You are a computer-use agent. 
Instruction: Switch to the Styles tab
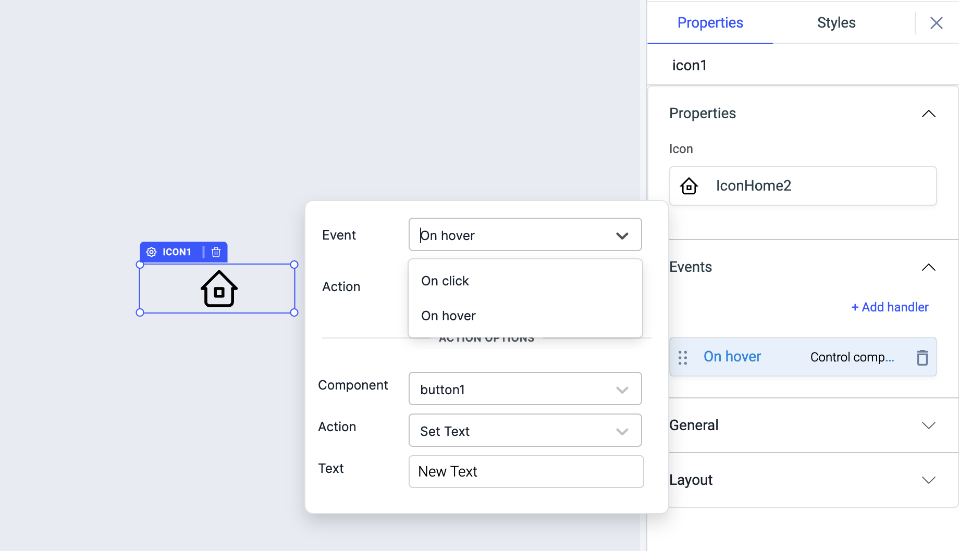836,23
